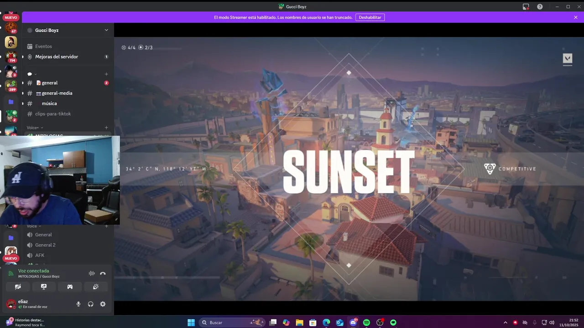This screenshot has width=584, height=328.
Task: Open Spotify from taskbar
Action: [x=366, y=323]
